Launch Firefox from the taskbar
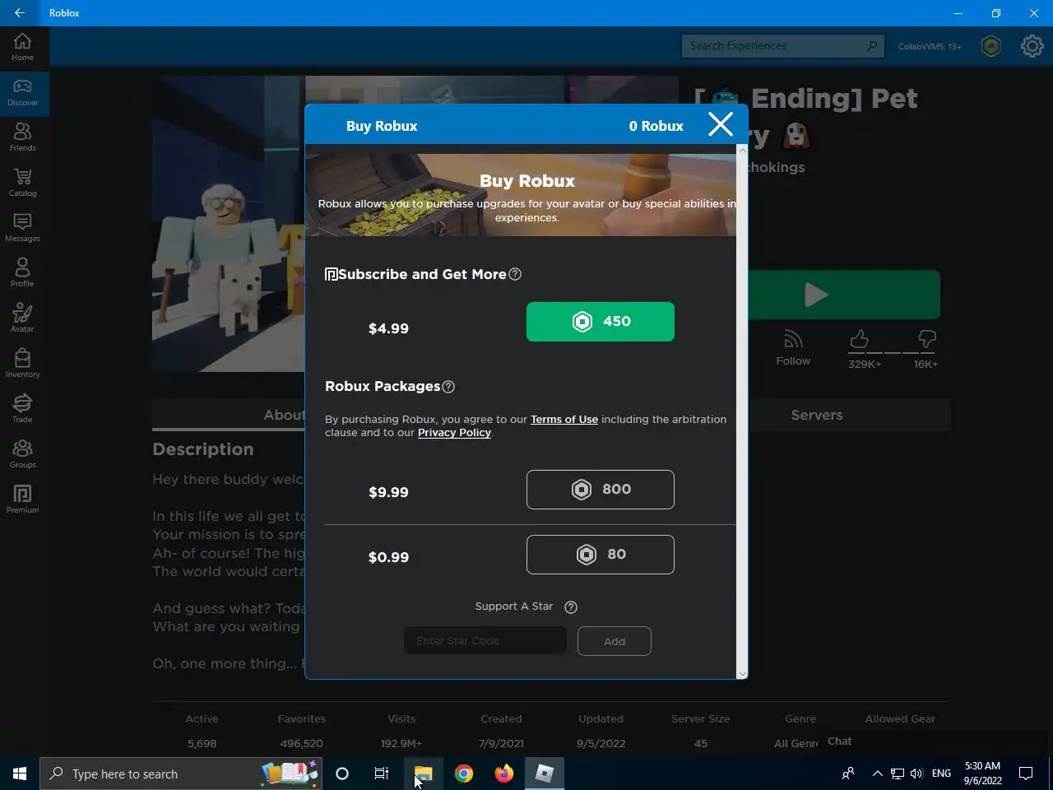 [504, 774]
